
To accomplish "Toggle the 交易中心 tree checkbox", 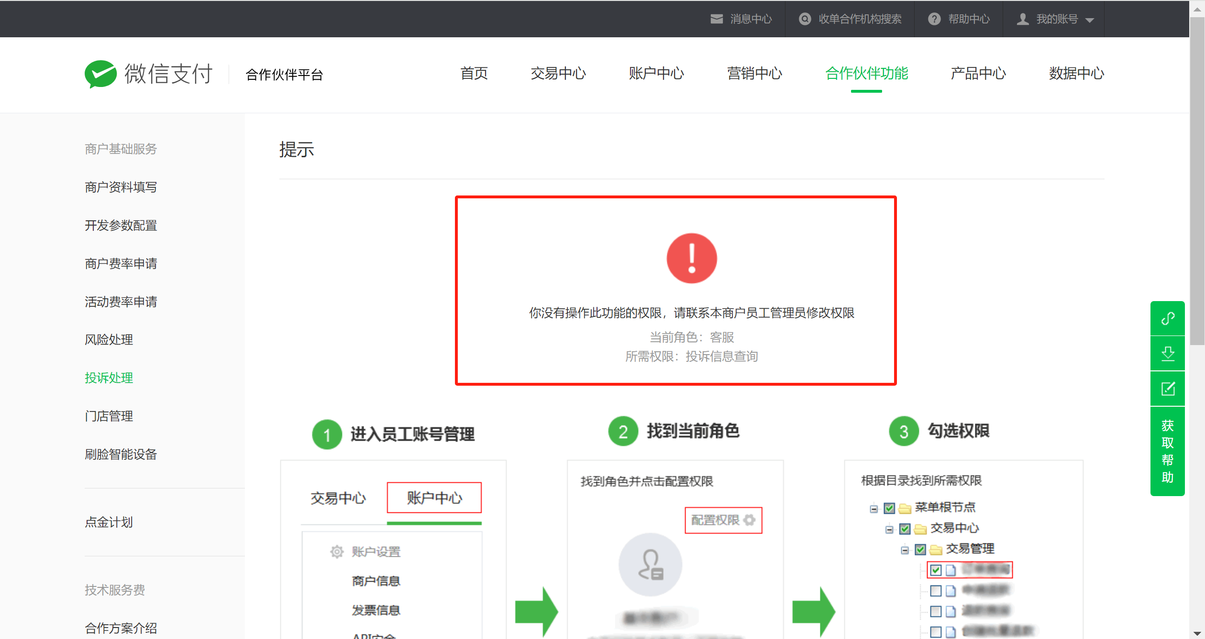I will (x=904, y=529).
